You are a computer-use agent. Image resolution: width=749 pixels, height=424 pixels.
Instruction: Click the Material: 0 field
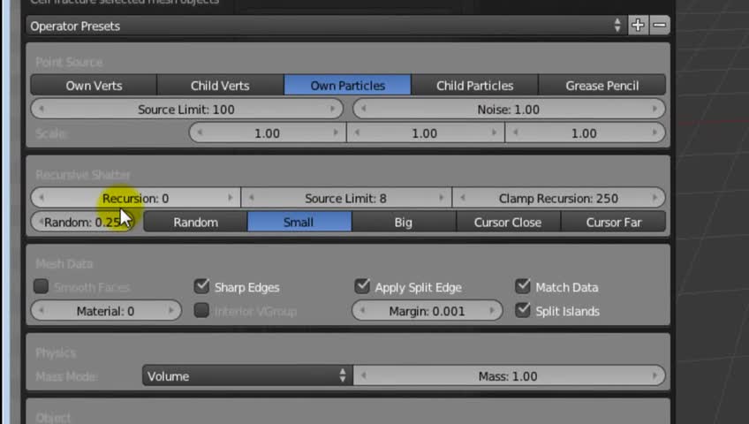106,311
